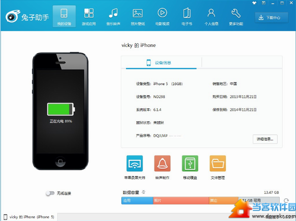This screenshot has width=296, height=221.
Task: Click the serial number starting with DQJLM
Action: (x=167, y=136)
